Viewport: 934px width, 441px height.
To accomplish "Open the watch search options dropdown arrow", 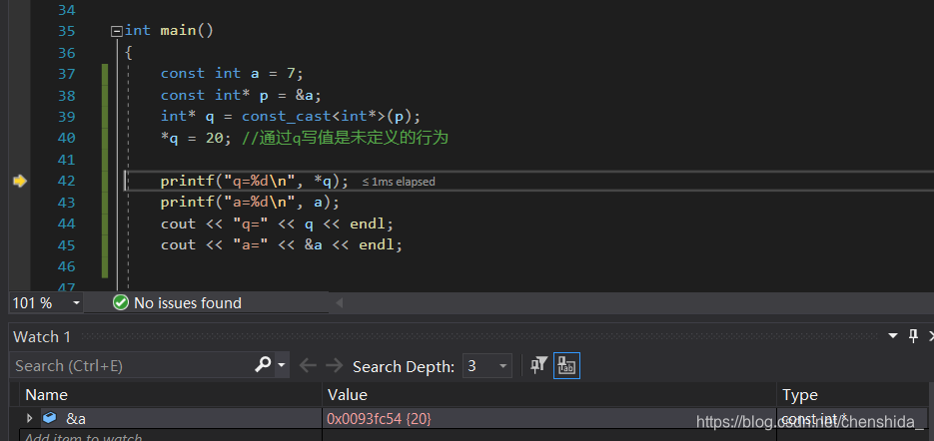I will (281, 365).
